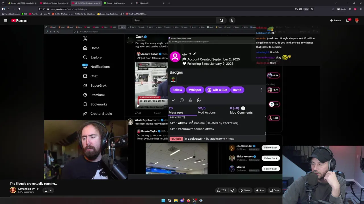Follow J.T. Alexander

pos(271,148)
